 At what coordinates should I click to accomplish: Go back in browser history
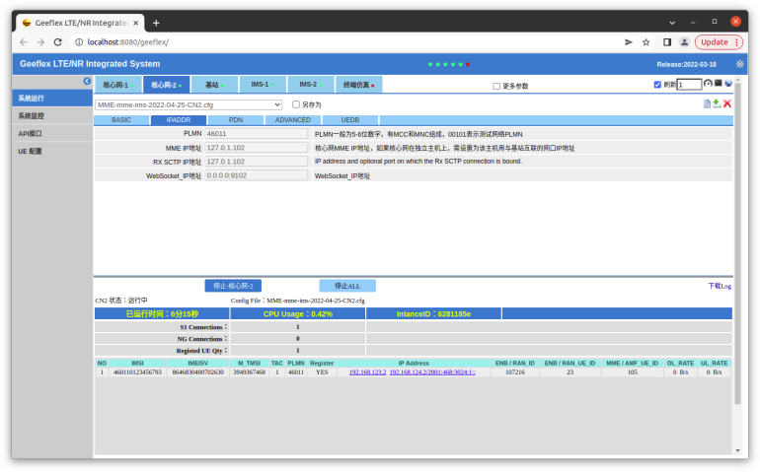point(24,42)
